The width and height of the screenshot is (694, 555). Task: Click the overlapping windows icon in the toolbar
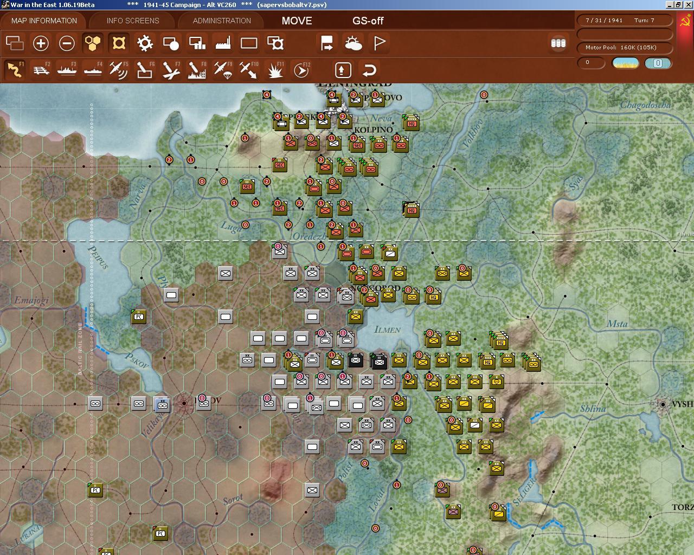15,43
